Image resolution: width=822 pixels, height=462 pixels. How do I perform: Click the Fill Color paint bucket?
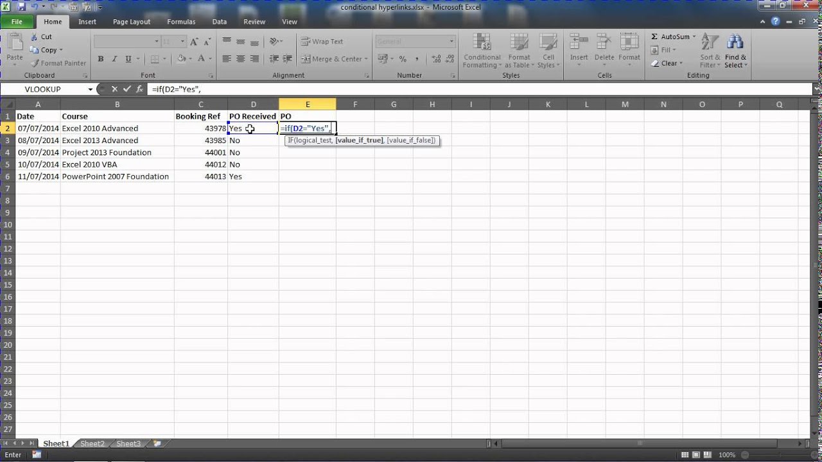(182, 58)
